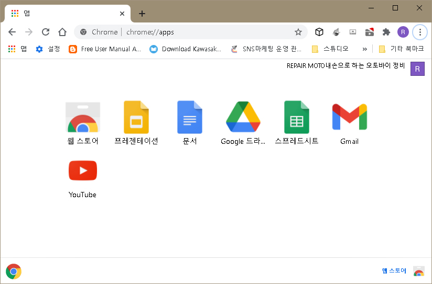Click the screen-shaped extension icon
Image resolution: width=432 pixels, height=284 pixels.
point(353,32)
